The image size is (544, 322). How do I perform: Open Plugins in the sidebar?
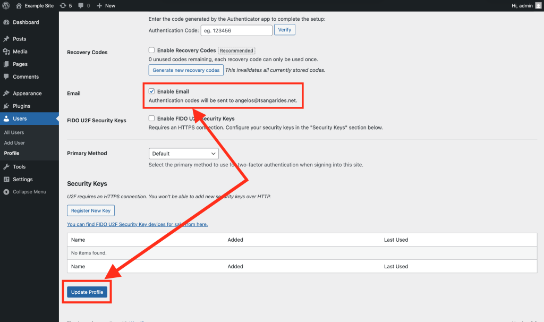pyautogui.click(x=22, y=106)
